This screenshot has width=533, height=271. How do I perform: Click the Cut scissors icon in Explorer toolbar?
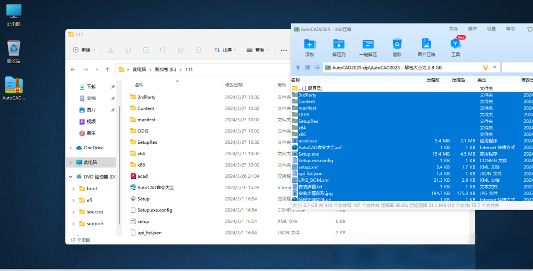[111, 50]
